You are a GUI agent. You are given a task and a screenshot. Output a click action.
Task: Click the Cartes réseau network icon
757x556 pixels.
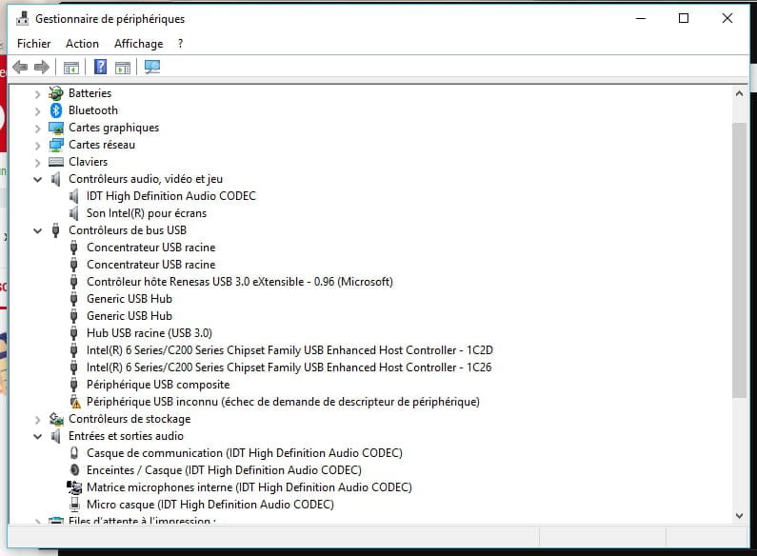click(x=56, y=145)
